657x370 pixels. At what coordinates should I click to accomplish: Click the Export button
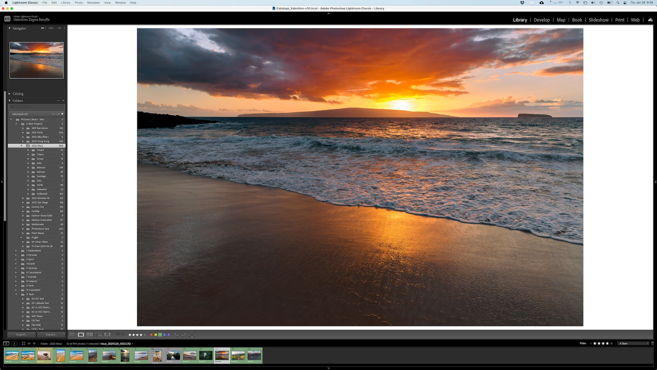[x=51, y=335]
